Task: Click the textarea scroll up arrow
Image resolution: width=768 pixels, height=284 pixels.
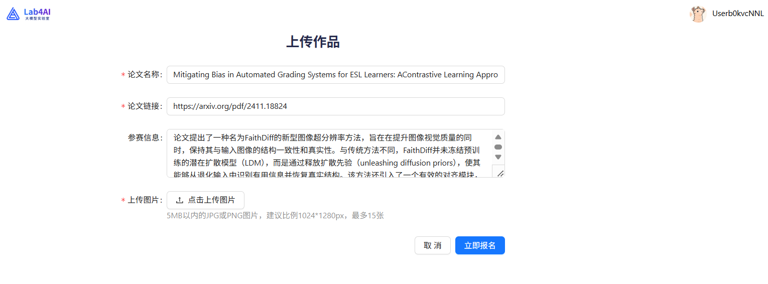Action: 498,137
